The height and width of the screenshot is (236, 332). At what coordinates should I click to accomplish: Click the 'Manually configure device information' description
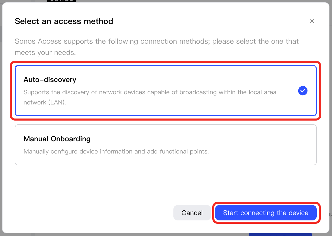[x=116, y=151]
